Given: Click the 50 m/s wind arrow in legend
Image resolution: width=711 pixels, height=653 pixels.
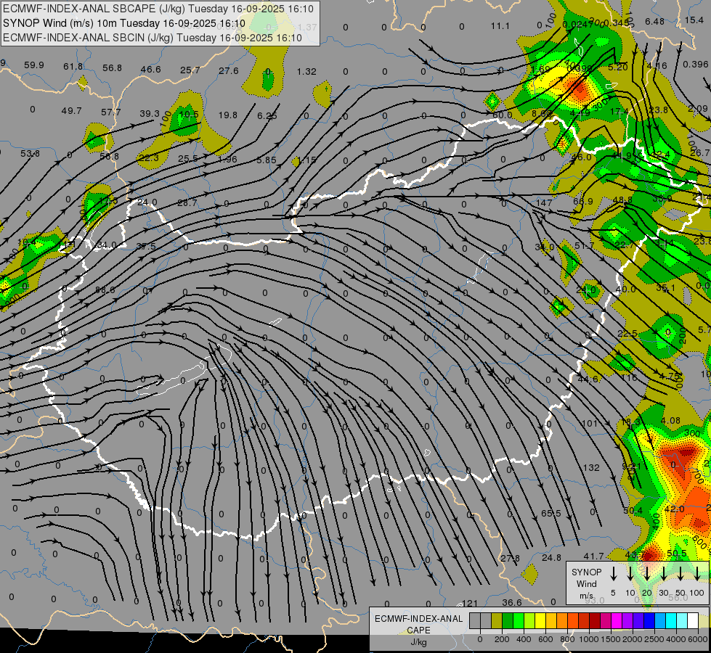Looking at the screenshot, I should 680,573.
